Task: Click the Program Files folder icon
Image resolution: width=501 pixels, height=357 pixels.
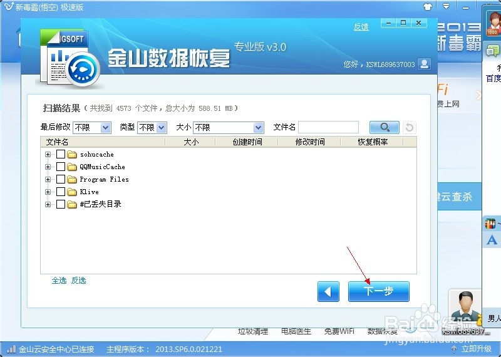Action: (x=72, y=179)
